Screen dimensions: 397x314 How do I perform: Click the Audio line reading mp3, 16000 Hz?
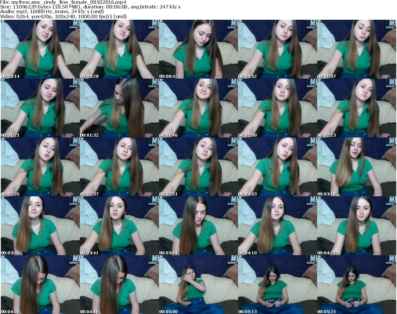tap(52, 12)
